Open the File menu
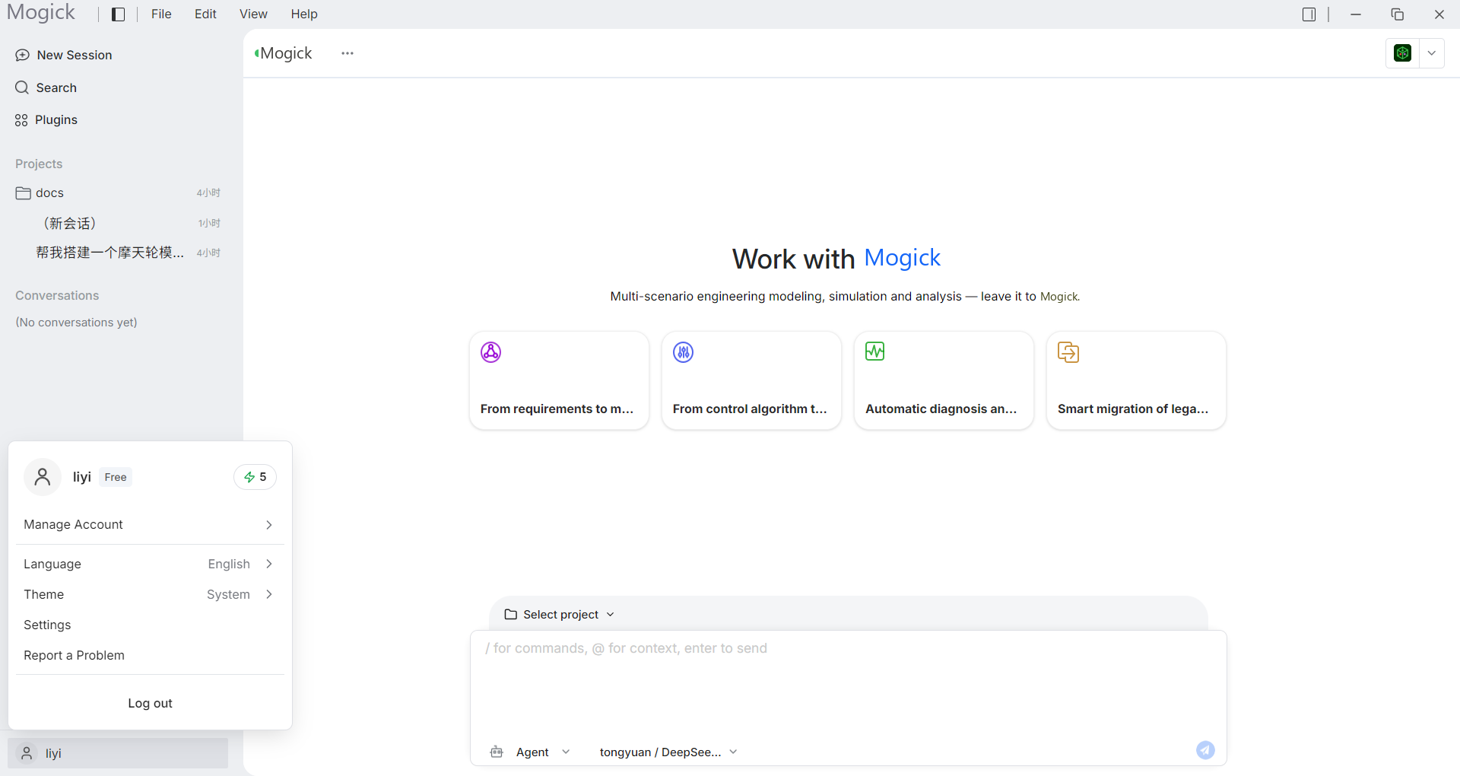Screen dimensions: 1460x776 161,14
